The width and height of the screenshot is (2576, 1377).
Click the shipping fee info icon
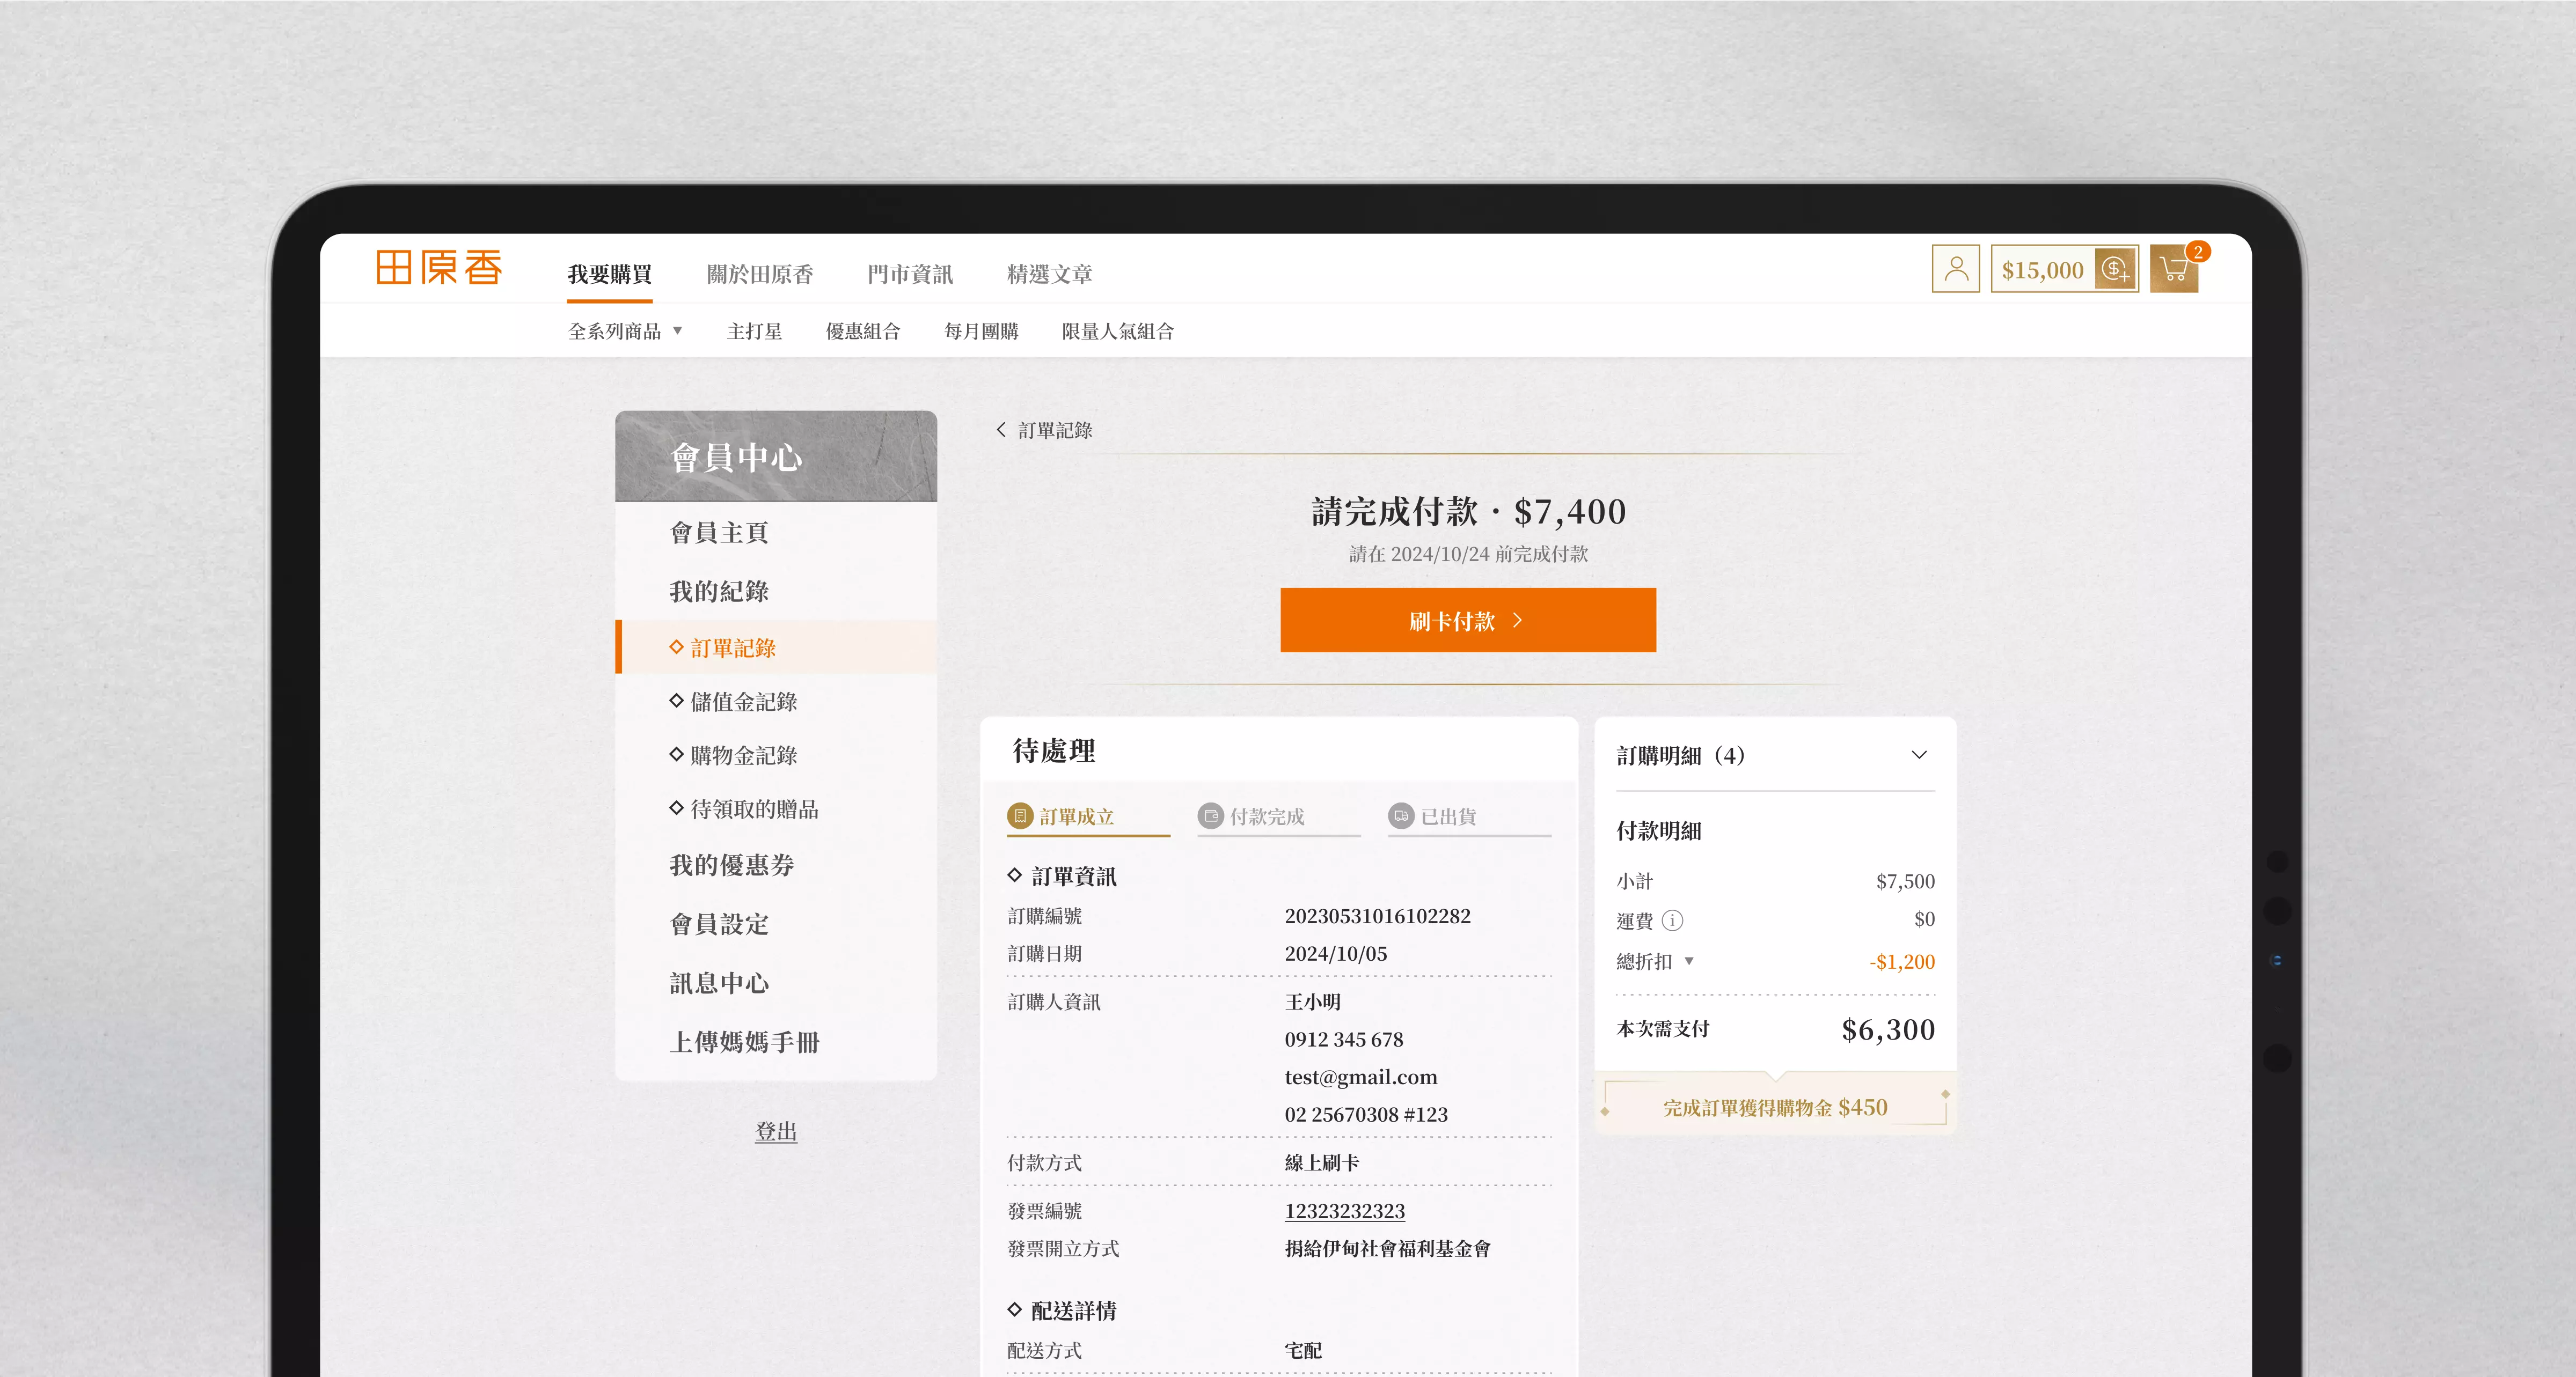pyautogui.click(x=1672, y=921)
